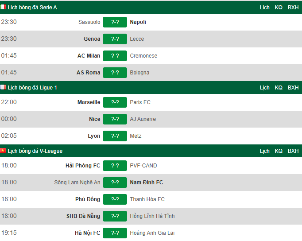Click the Italian flag icon for Serie A
The width and height of the screenshot is (302, 241).
point(3,7)
